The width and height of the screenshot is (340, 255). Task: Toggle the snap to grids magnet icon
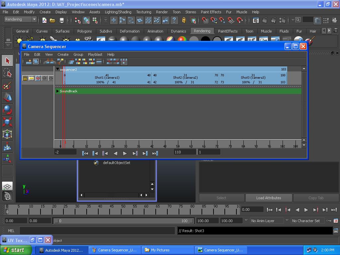pyautogui.click(x=205, y=20)
